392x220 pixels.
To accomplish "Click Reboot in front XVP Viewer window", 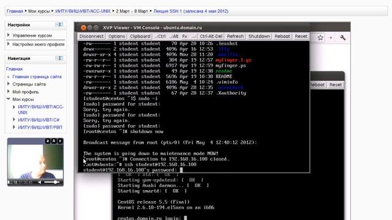I will (282, 37).
